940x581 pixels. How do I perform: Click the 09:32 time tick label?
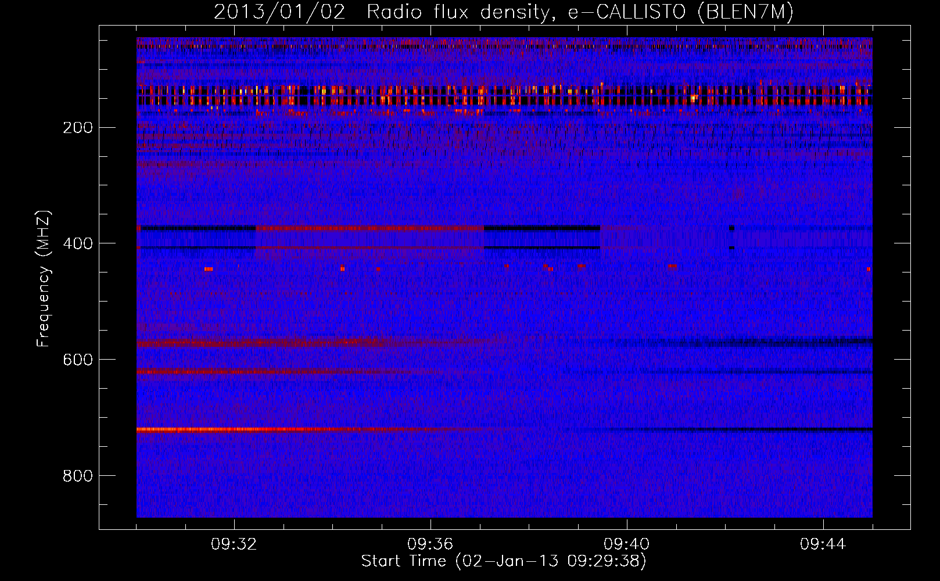(x=234, y=544)
